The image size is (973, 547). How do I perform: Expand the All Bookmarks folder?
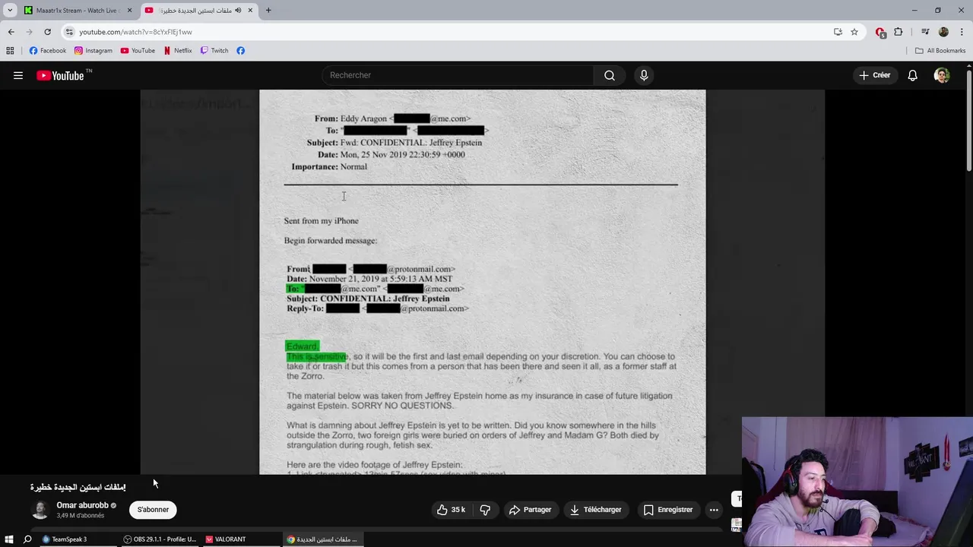pos(940,51)
